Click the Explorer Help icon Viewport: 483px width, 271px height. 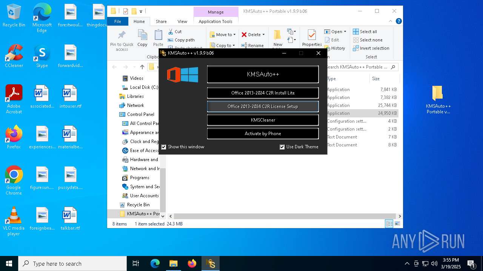tap(398, 21)
